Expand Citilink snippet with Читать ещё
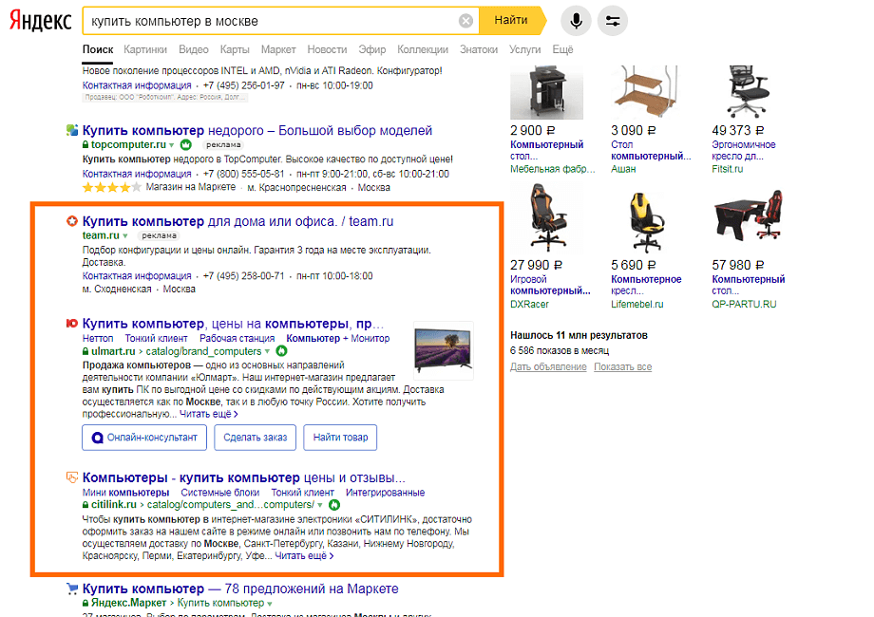The image size is (874, 617). point(304,555)
